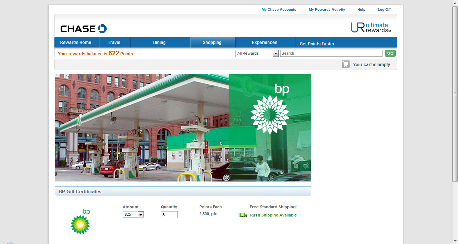Click the rewards balance 622 Points text

[95, 54]
